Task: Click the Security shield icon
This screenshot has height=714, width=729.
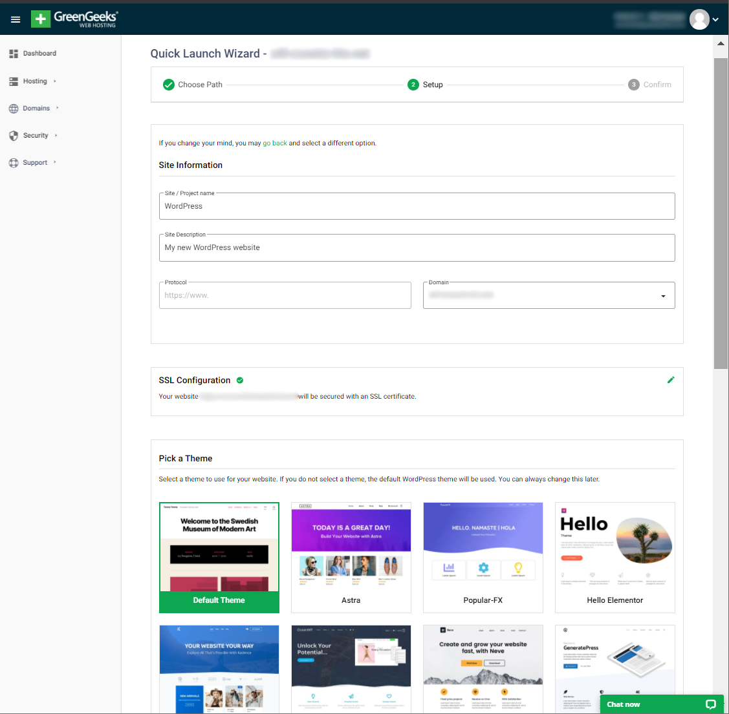Action: [x=14, y=136]
